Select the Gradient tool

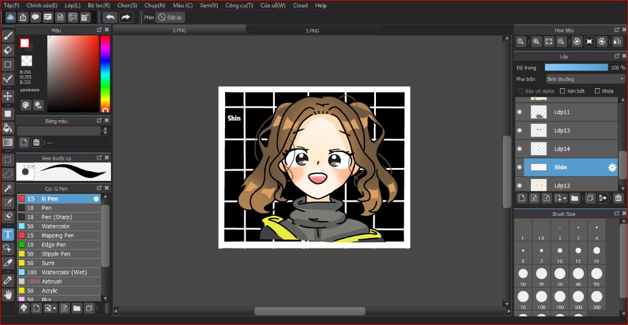pyautogui.click(x=7, y=142)
